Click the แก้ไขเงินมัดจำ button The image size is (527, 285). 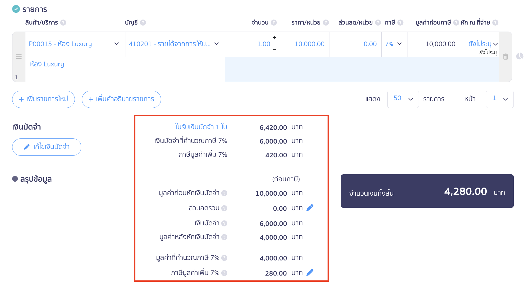[x=47, y=147]
